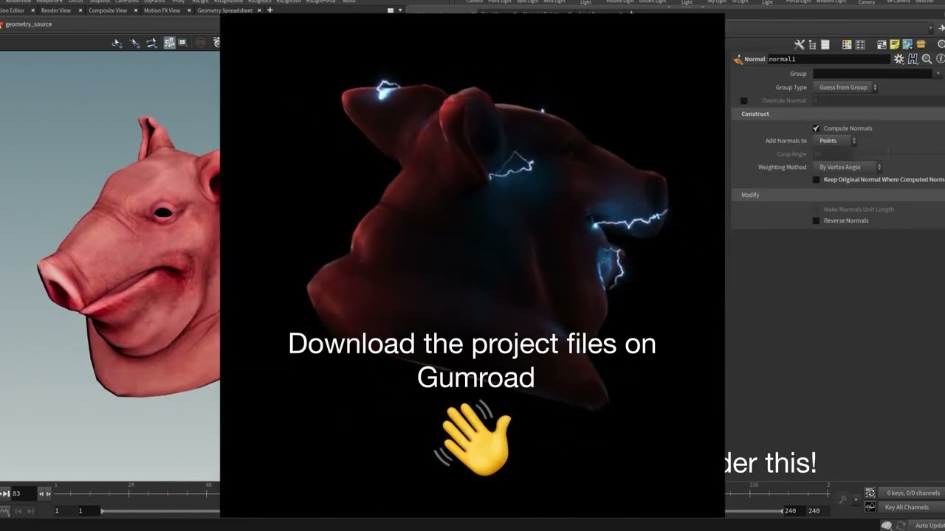Click the red circle viewport icon
The width and height of the screenshot is (945, 531).
pyautogui.click(x=200, y=43)
